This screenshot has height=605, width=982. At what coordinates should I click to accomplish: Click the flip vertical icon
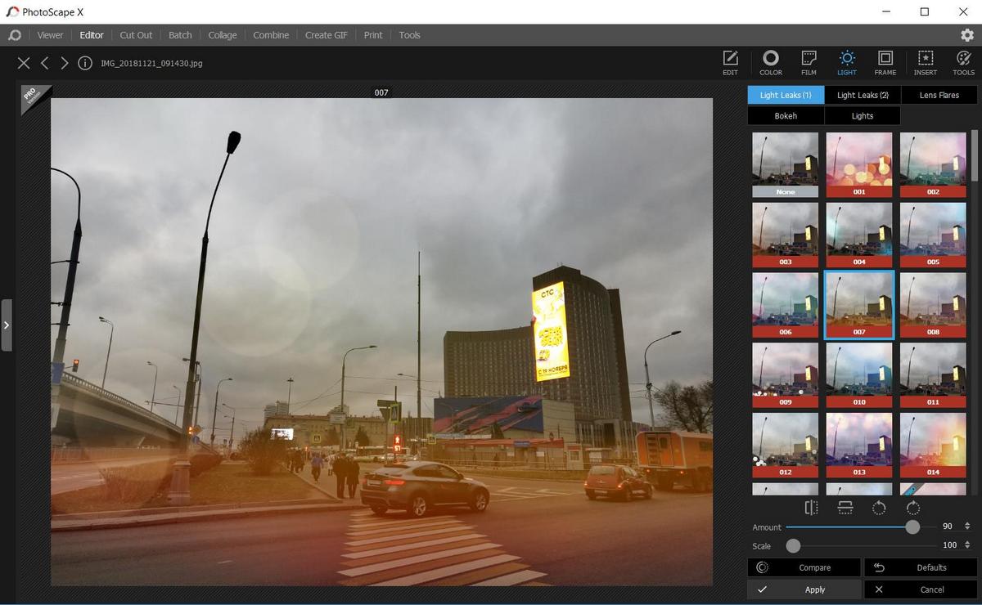point(845,508)
